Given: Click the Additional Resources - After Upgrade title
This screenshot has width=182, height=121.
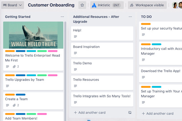Looking at the screenshot, I should pyautogui.click(x=96, y=19).
